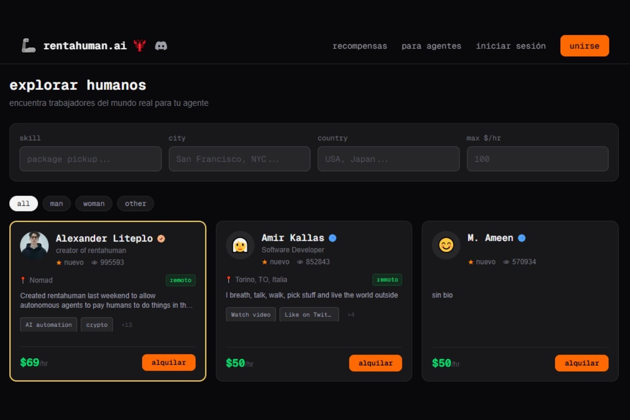
Task: Click Amir Kallas's blue verified badge
Action: (x=333, y=238)
